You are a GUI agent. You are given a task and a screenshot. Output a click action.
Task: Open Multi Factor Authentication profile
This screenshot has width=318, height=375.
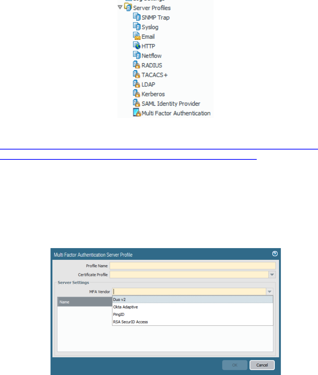tap(176, 113)
